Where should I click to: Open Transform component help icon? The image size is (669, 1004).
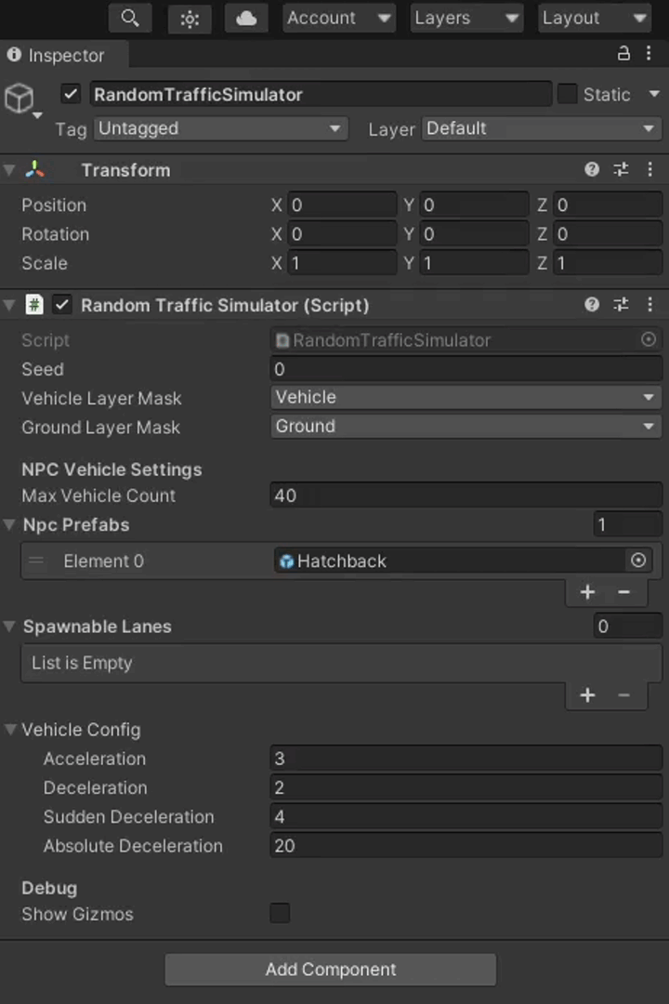click(x=591, y=169)
